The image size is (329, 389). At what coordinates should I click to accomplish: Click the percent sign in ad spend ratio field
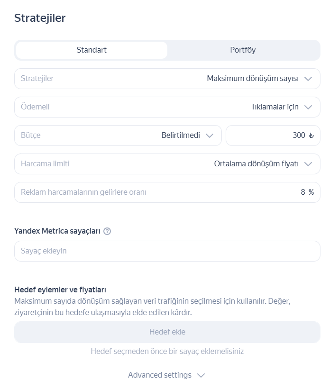(311, 192)
